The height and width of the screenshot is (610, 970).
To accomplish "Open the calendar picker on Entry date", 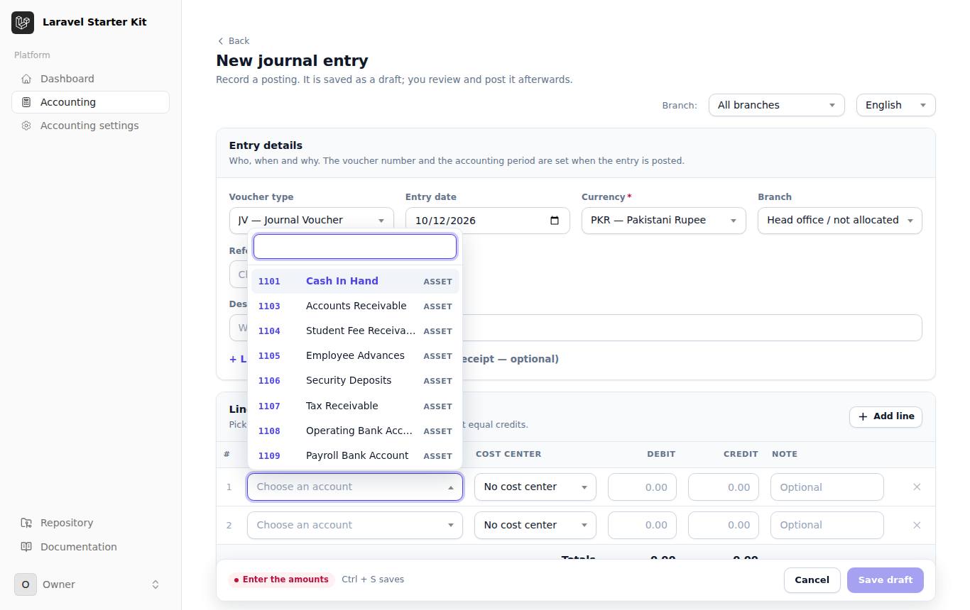I will [555, 221].
